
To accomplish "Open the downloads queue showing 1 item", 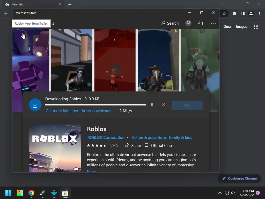I will pyautogui.click(x=200, y=23).
